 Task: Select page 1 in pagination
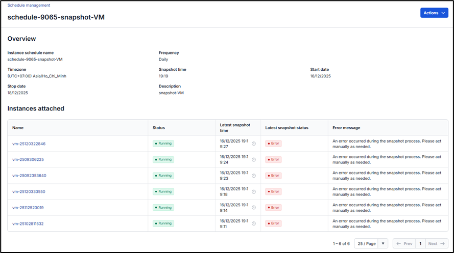pyautogui.click(x=420, y=243)
